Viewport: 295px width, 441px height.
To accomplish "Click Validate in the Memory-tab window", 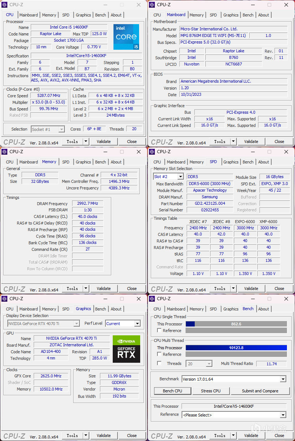I will pyautogui.click(x=104, y=289).
